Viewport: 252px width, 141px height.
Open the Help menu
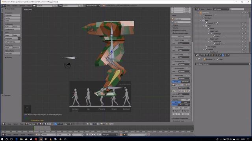coord(29,5)
